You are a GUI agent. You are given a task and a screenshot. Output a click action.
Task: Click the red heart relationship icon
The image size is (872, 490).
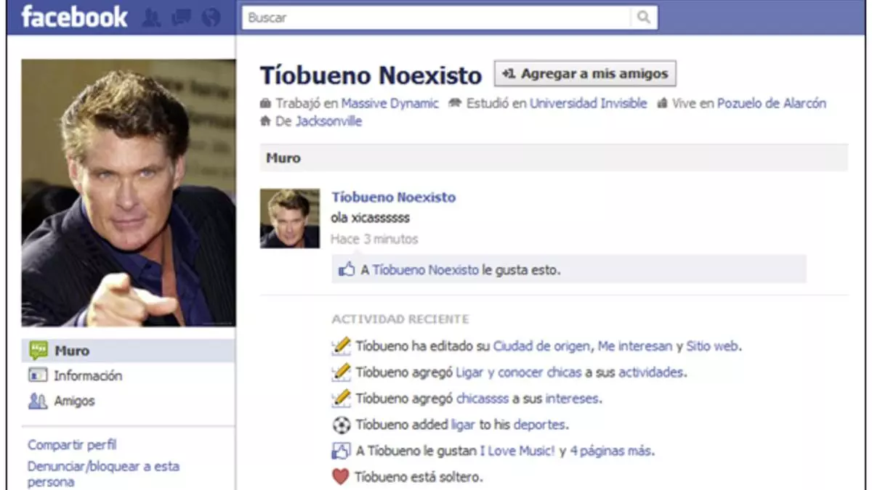(341, 477)
